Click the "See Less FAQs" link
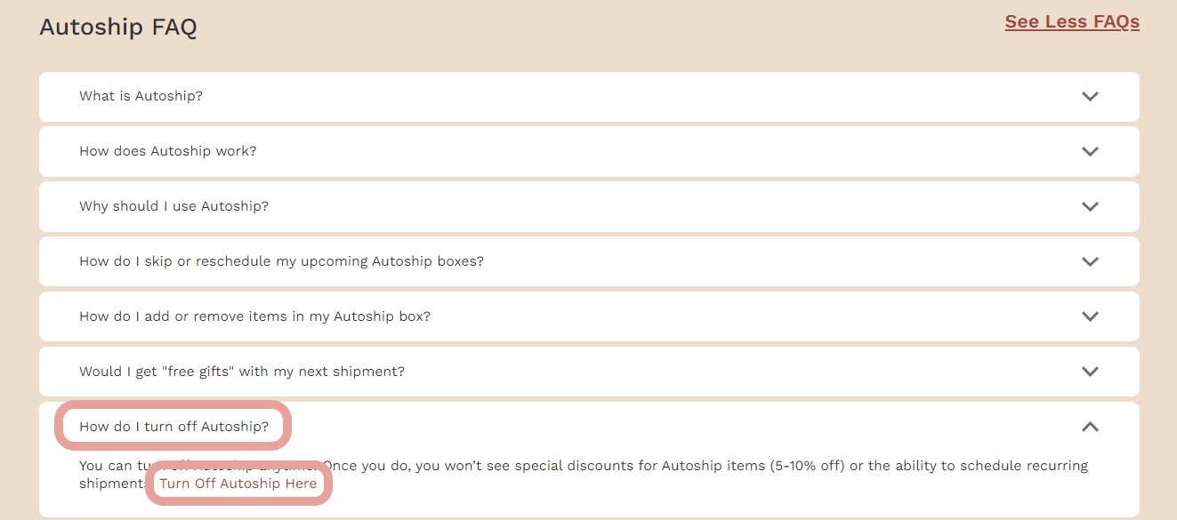The width and height of the screenshot is (1177, 520). coord(1071,21)
